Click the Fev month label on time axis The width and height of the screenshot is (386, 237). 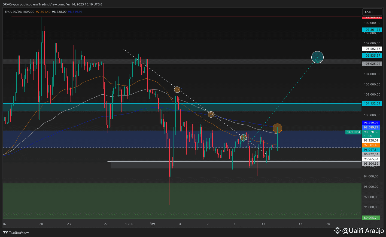tap(152, 224)
